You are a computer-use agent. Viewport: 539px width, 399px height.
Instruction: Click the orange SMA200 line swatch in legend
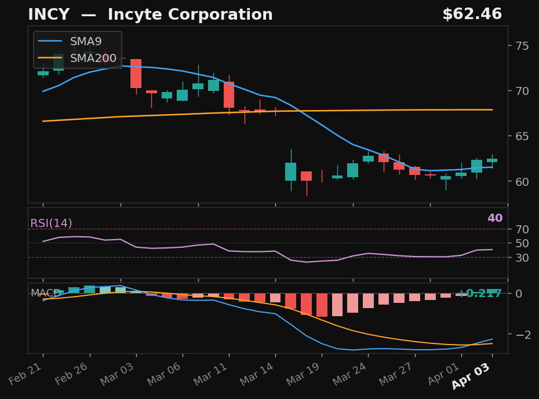50,58
